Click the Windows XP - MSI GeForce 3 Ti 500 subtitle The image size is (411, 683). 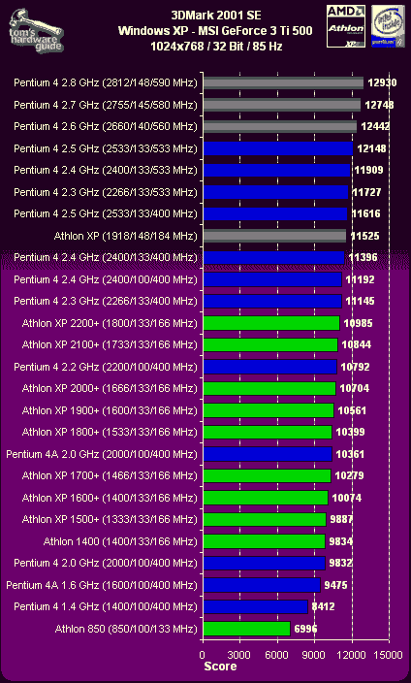pos(215,31)
